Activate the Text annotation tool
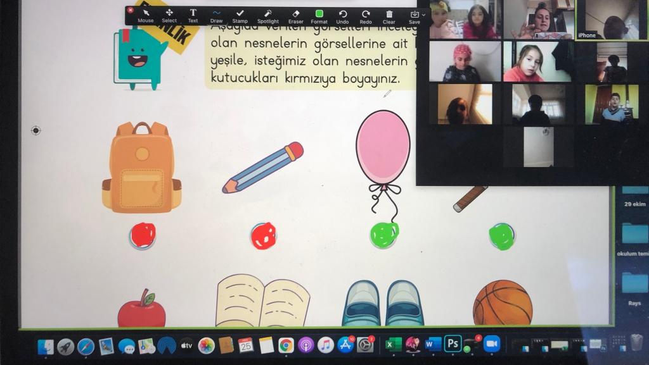The height and width of the screenshot is (365, 649). tap(193, 15)
